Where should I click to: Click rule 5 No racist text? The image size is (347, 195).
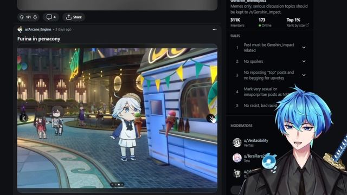tap(260, 106)
